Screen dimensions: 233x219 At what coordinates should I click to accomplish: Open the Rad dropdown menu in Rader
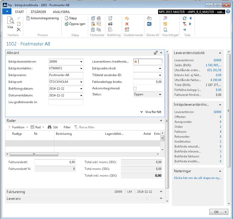click(37, 127)
